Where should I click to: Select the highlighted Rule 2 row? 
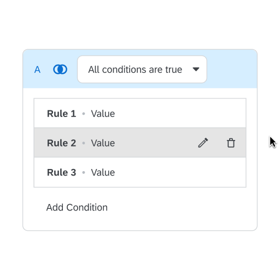coord(140,143)
